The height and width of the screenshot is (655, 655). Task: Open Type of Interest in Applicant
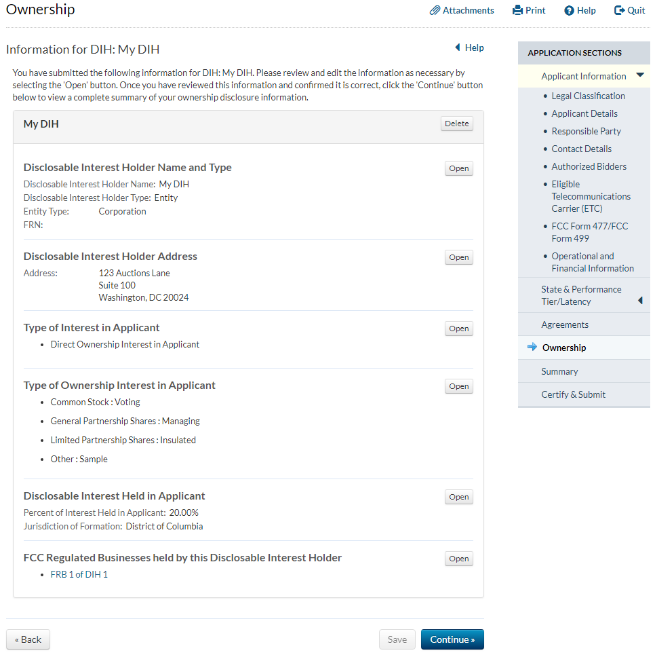pos(458,329)
